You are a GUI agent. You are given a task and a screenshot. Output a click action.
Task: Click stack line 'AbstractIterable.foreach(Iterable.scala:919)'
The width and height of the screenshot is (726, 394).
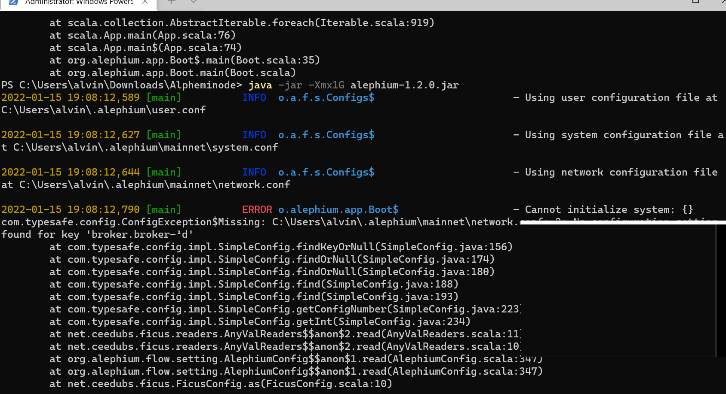coord(302,23)
